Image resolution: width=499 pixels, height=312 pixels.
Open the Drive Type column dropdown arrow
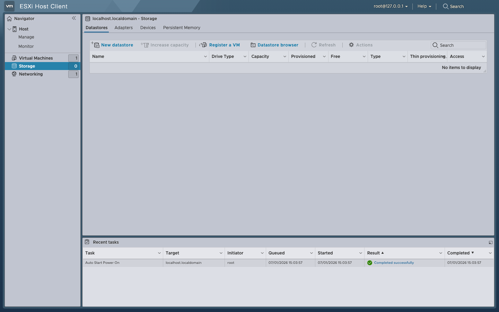[245, 57]
